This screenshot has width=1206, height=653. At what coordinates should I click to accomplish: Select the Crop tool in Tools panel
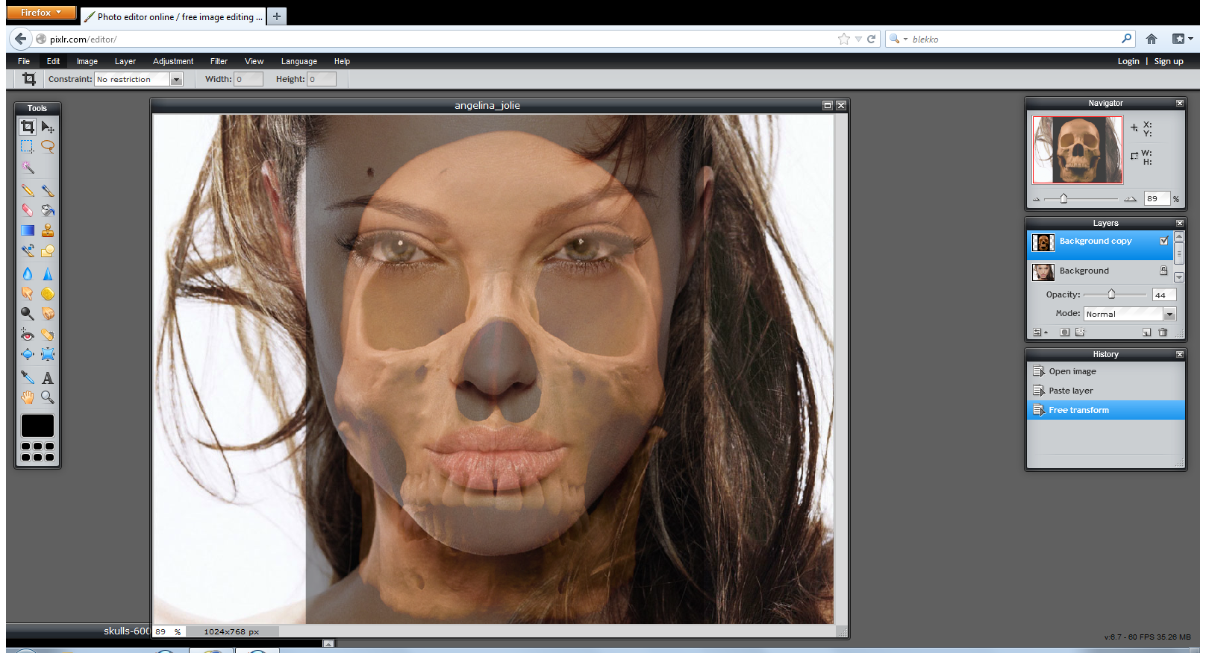(28, 127)
